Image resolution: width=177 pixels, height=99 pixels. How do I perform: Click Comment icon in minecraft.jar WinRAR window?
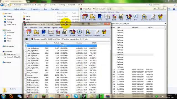pos(153,17)
